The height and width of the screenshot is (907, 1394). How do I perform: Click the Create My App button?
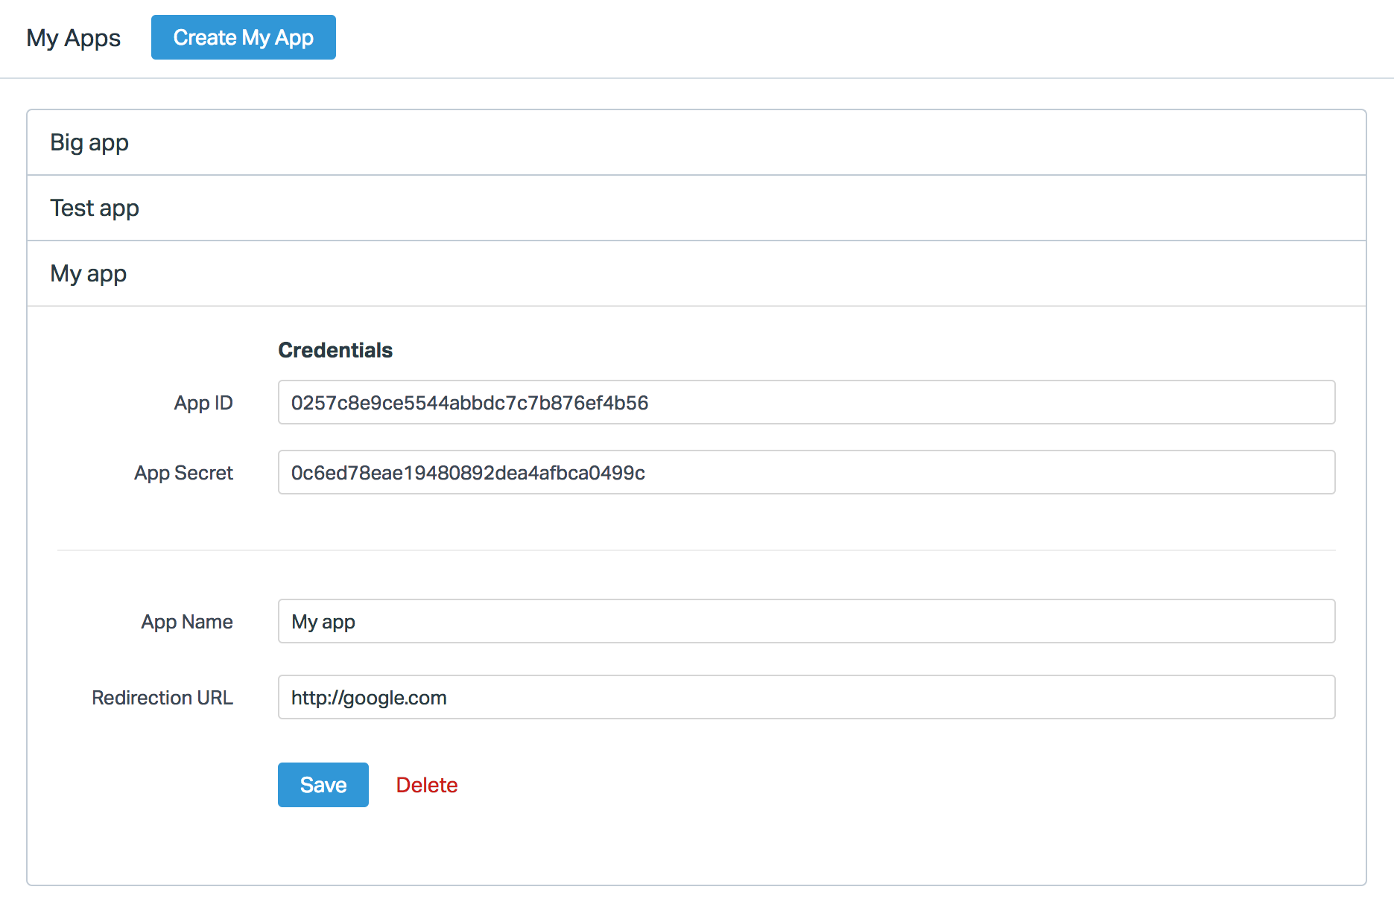(243, 37)
